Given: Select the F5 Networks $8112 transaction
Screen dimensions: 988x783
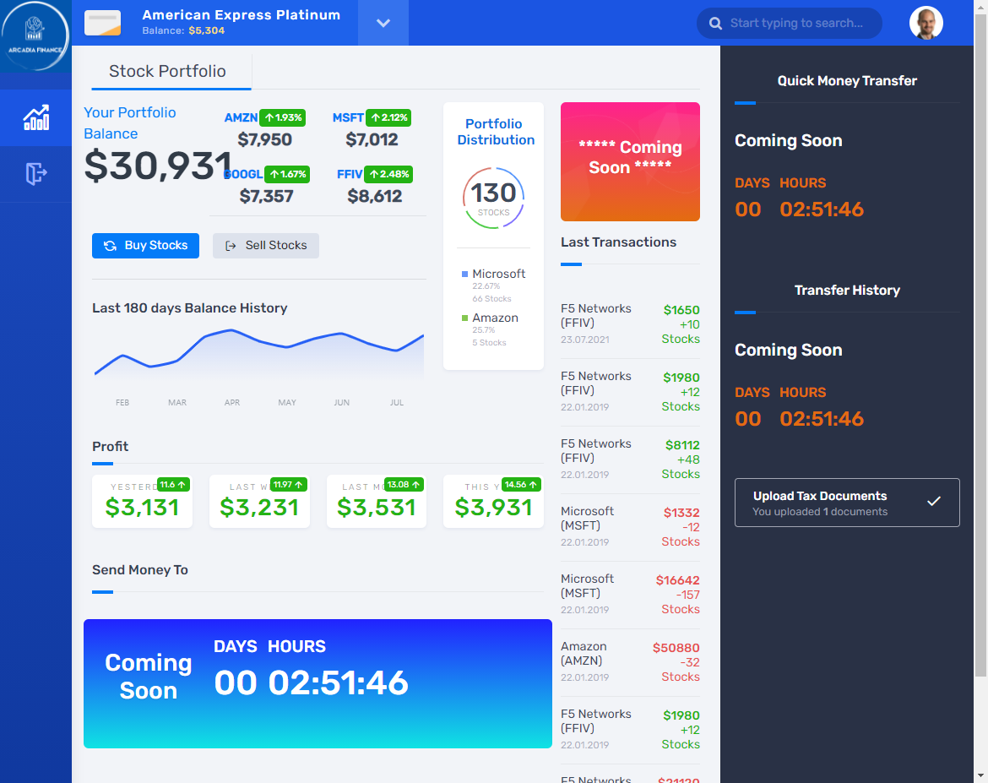Looking at the screenshot, I should click(x=630, y=459).
